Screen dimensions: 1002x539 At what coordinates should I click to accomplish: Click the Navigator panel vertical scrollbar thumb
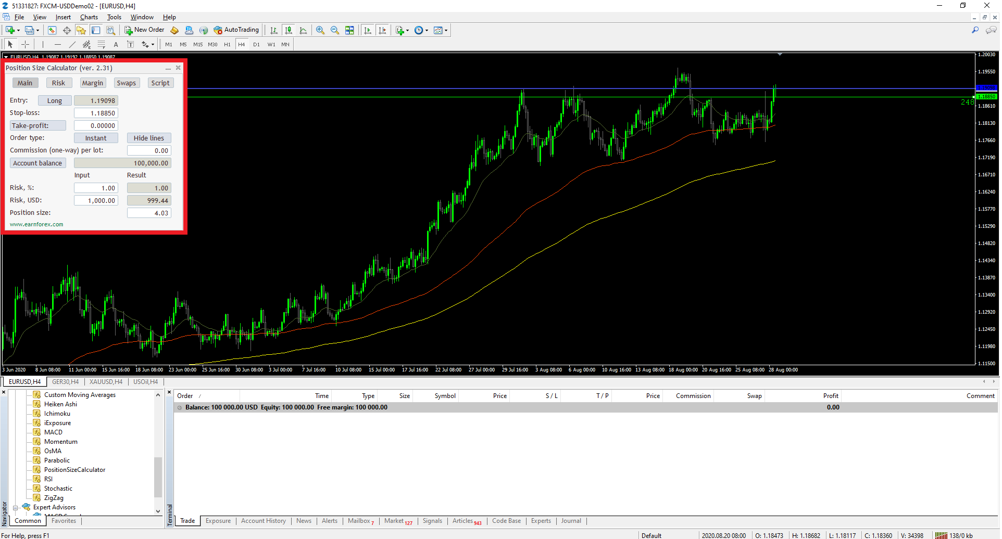tap(158, 476)
